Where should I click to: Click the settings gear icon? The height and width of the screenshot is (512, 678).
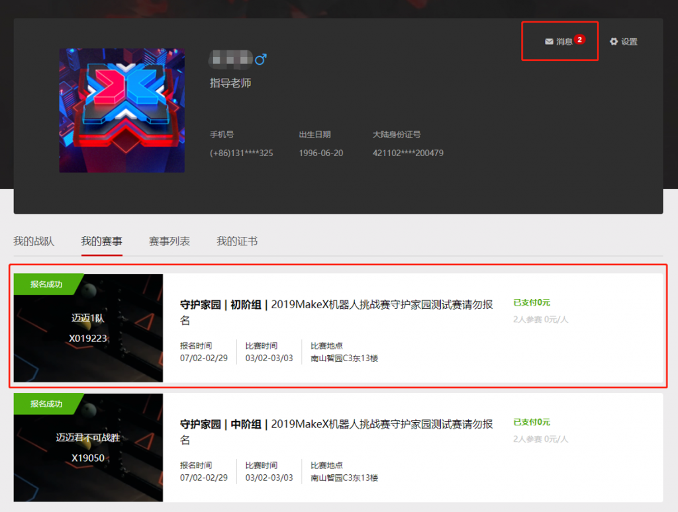[x=614, y=42]
